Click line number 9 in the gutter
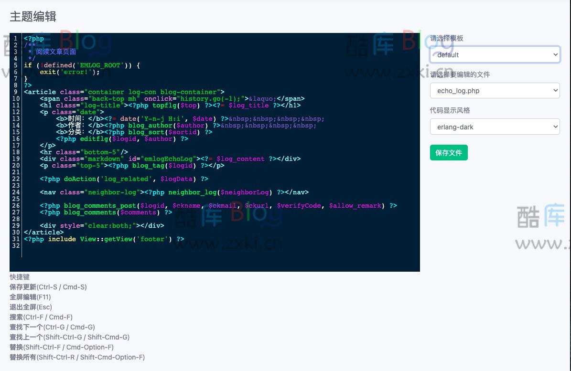Viewport: 571px width, 371px height. [x=16, y=92]
